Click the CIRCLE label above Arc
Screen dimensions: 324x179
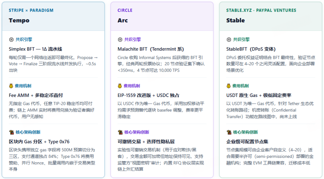click(125, 11)
